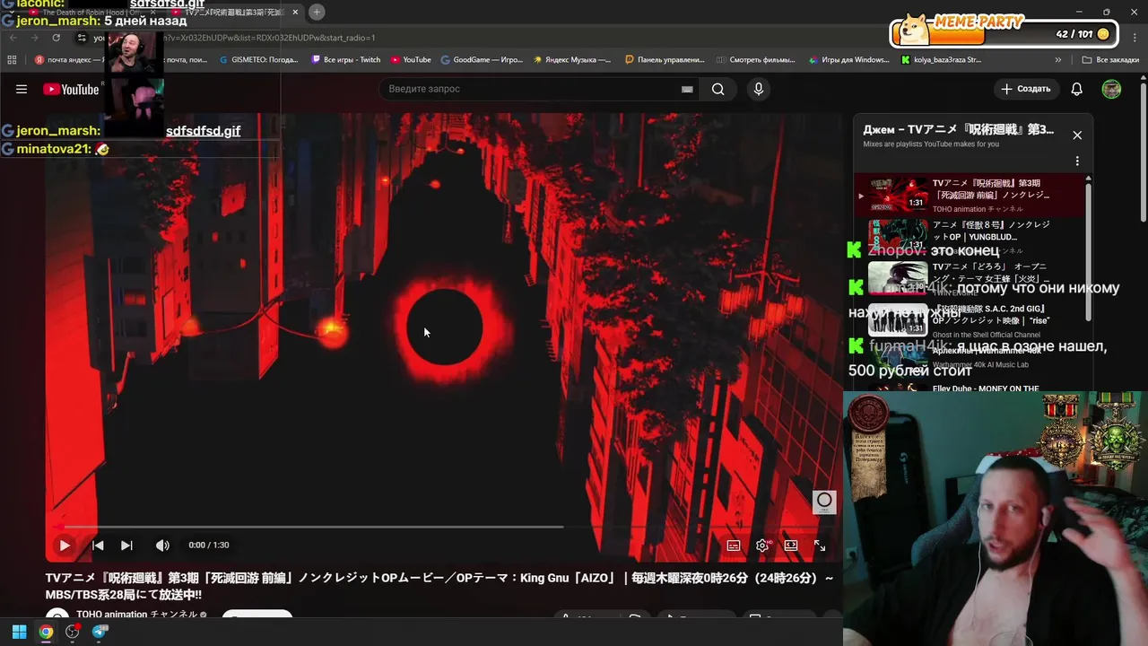Viewport: 1148px width, 646px height.
Task: Click the sdfsdfsd.gif chat link
Action: click(x=203, y=131)
